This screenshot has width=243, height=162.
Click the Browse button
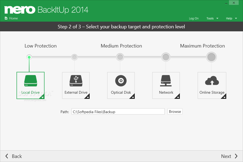pos(175,112)
